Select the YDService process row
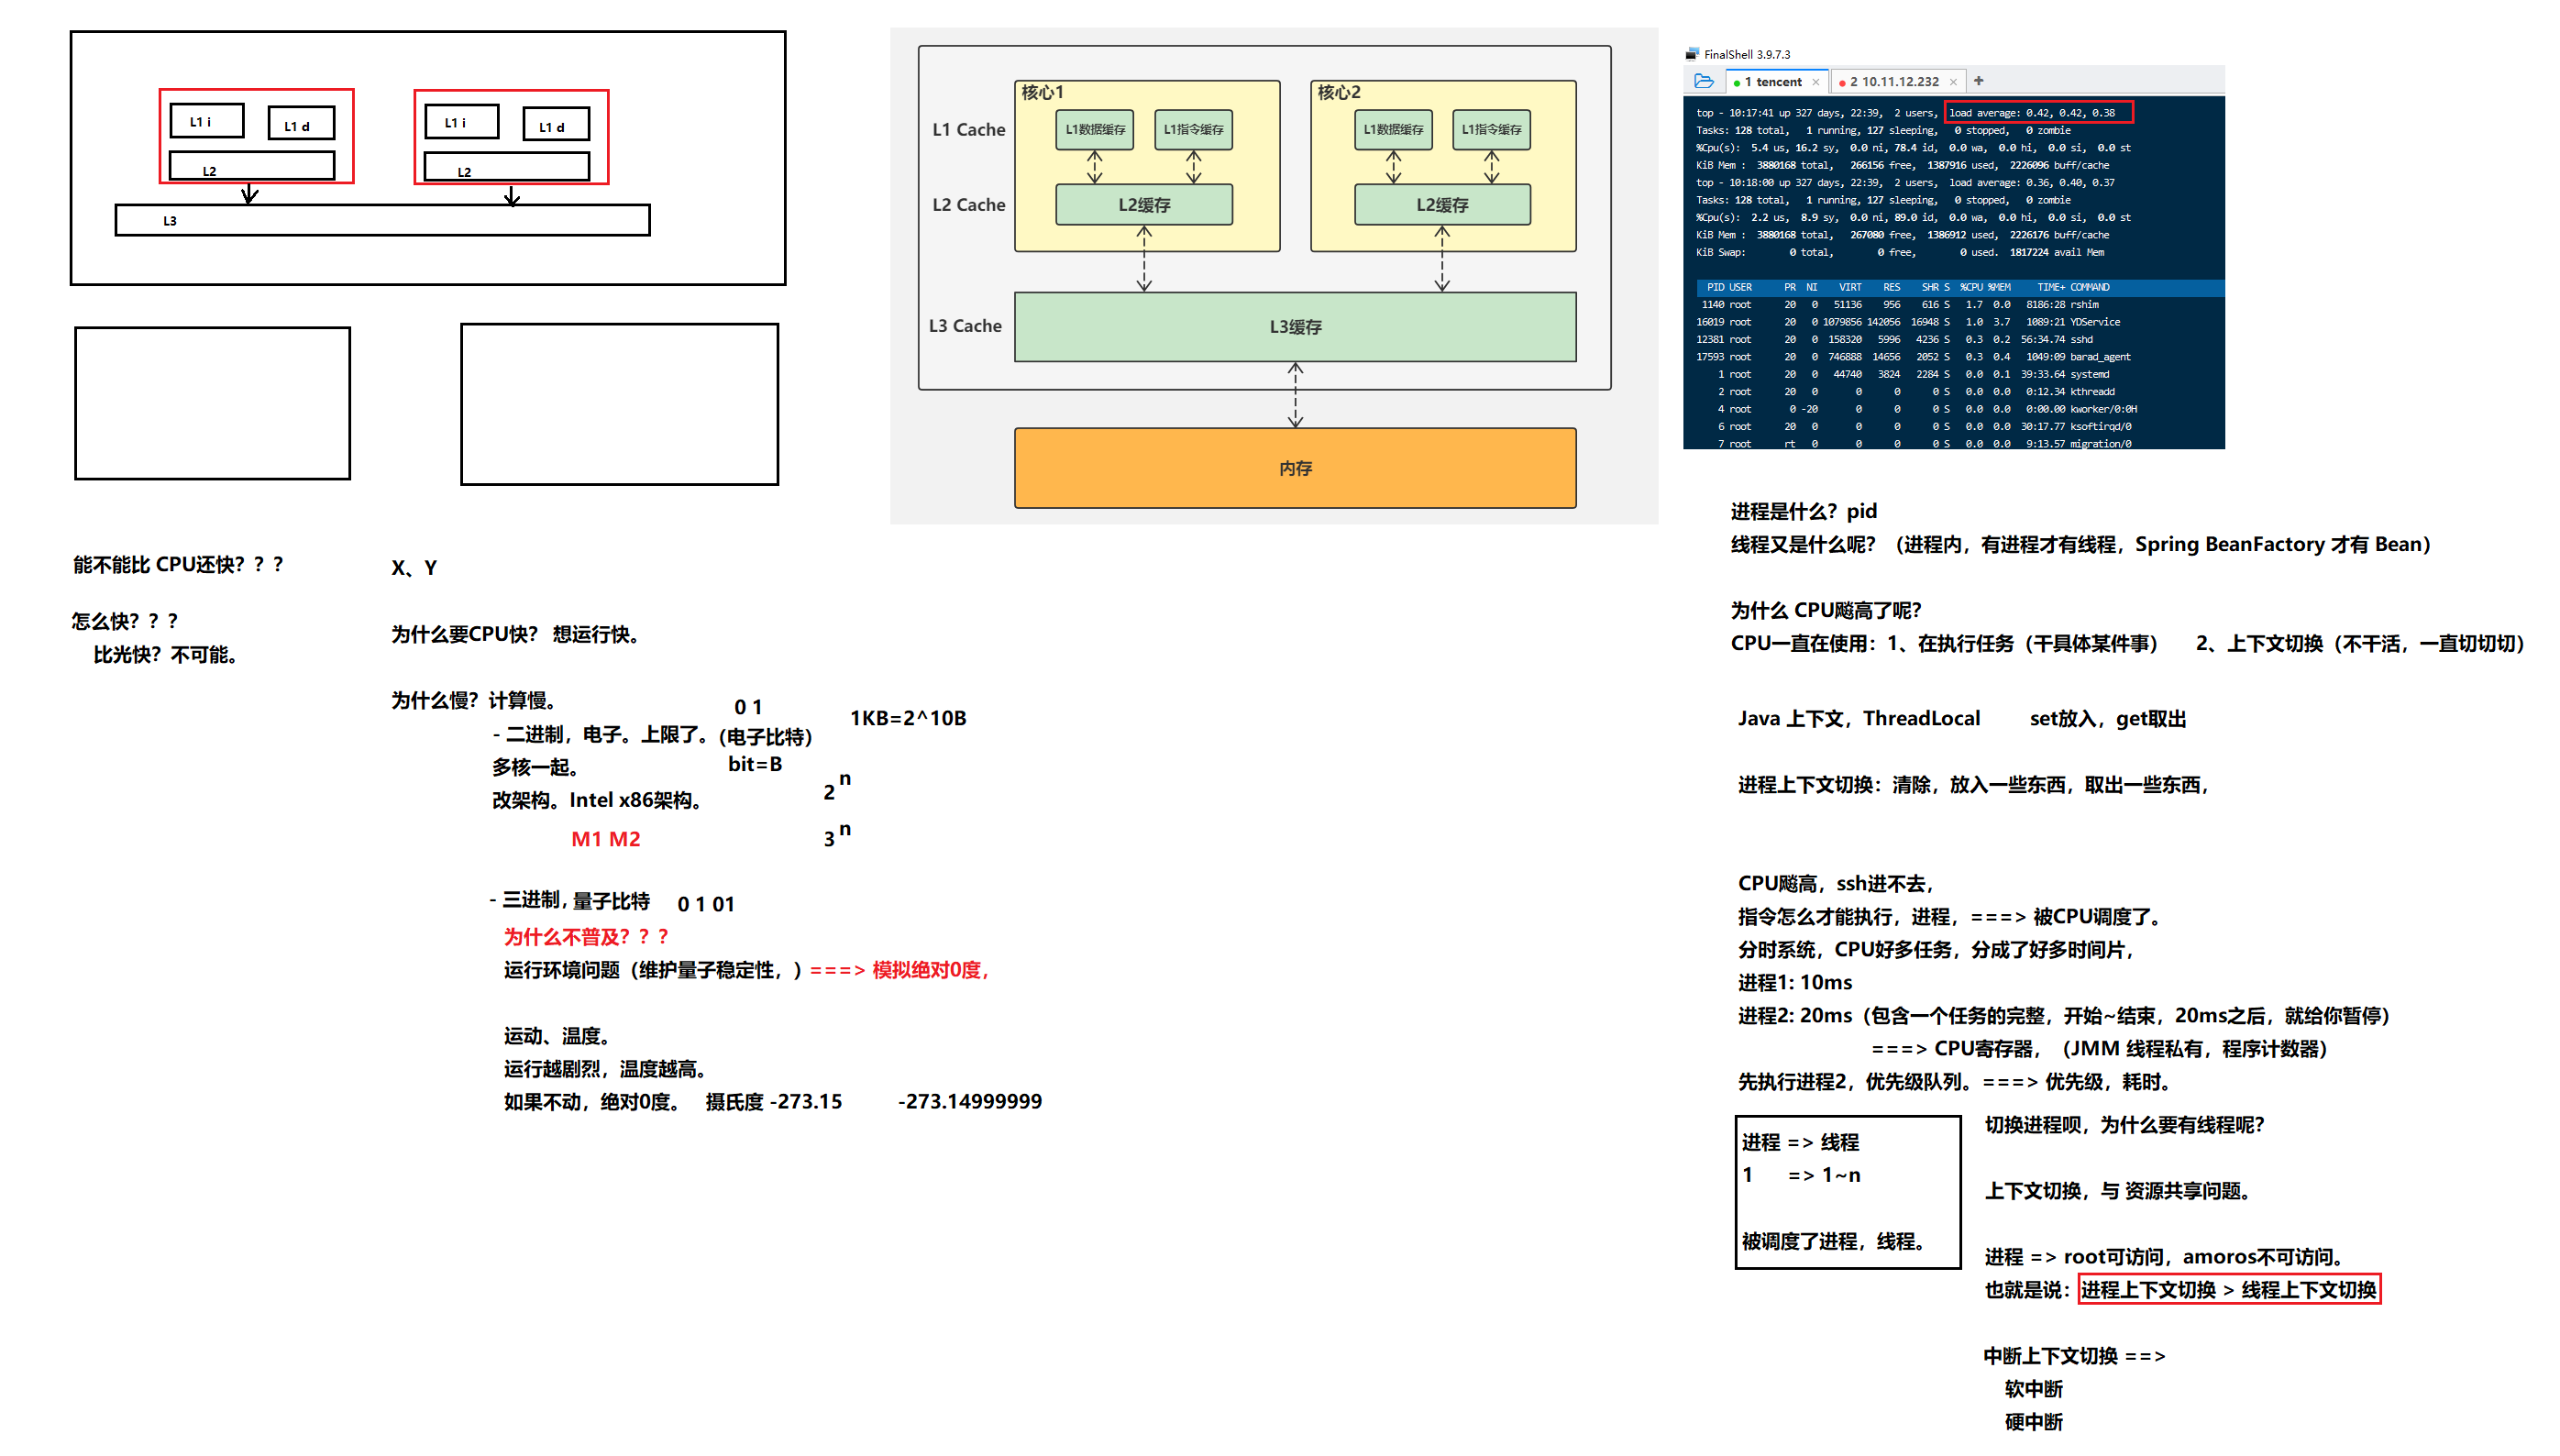The image size is (2560, 1456). [x=1953, y=322]
